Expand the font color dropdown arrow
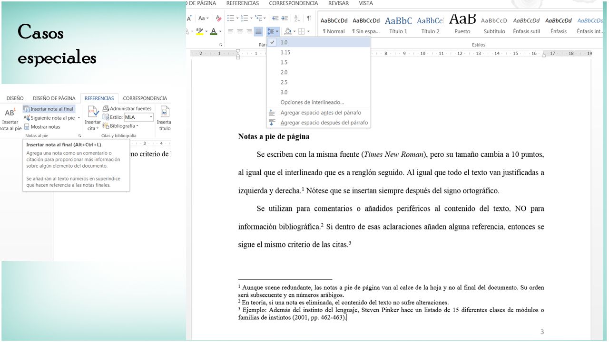Viewport: 609px width, 342px height. point(220,31)
